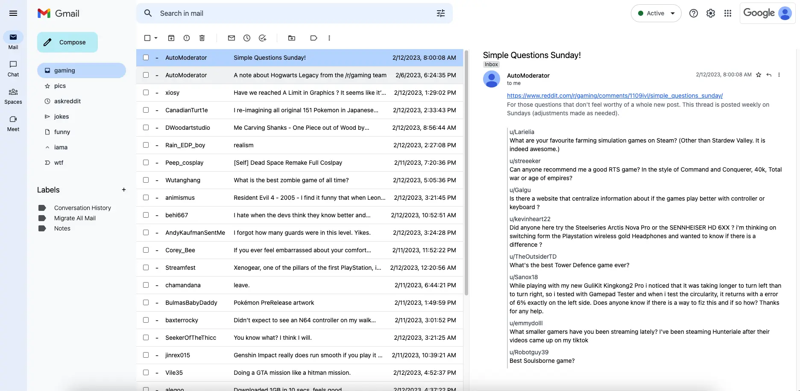Delete the selected conversation
Viewport: 800px width, 391px height.
(202, 38)
